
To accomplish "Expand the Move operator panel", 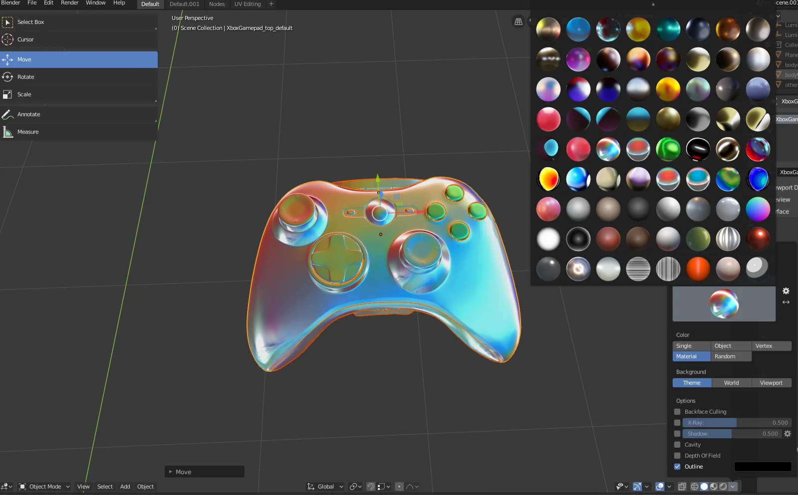I will coord(171,472).
